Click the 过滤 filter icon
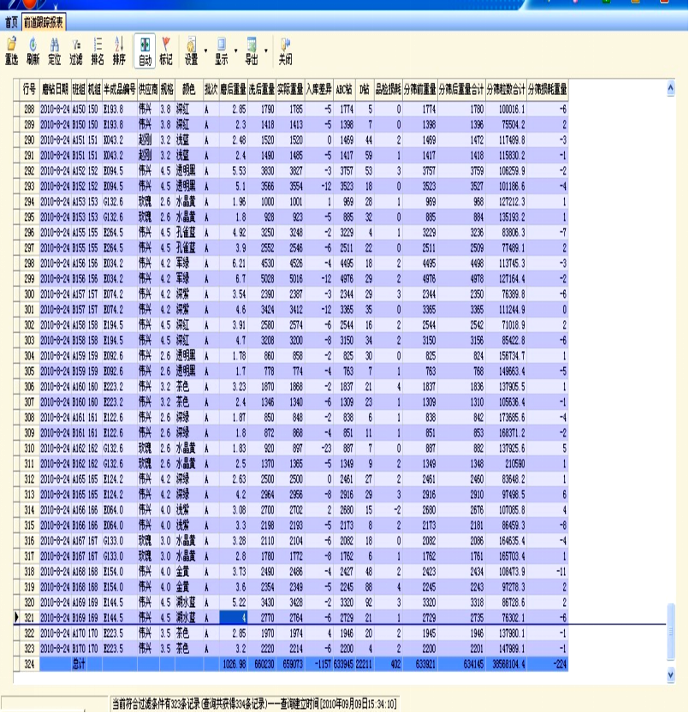This screenshot has width=689, height=713. 76,51
